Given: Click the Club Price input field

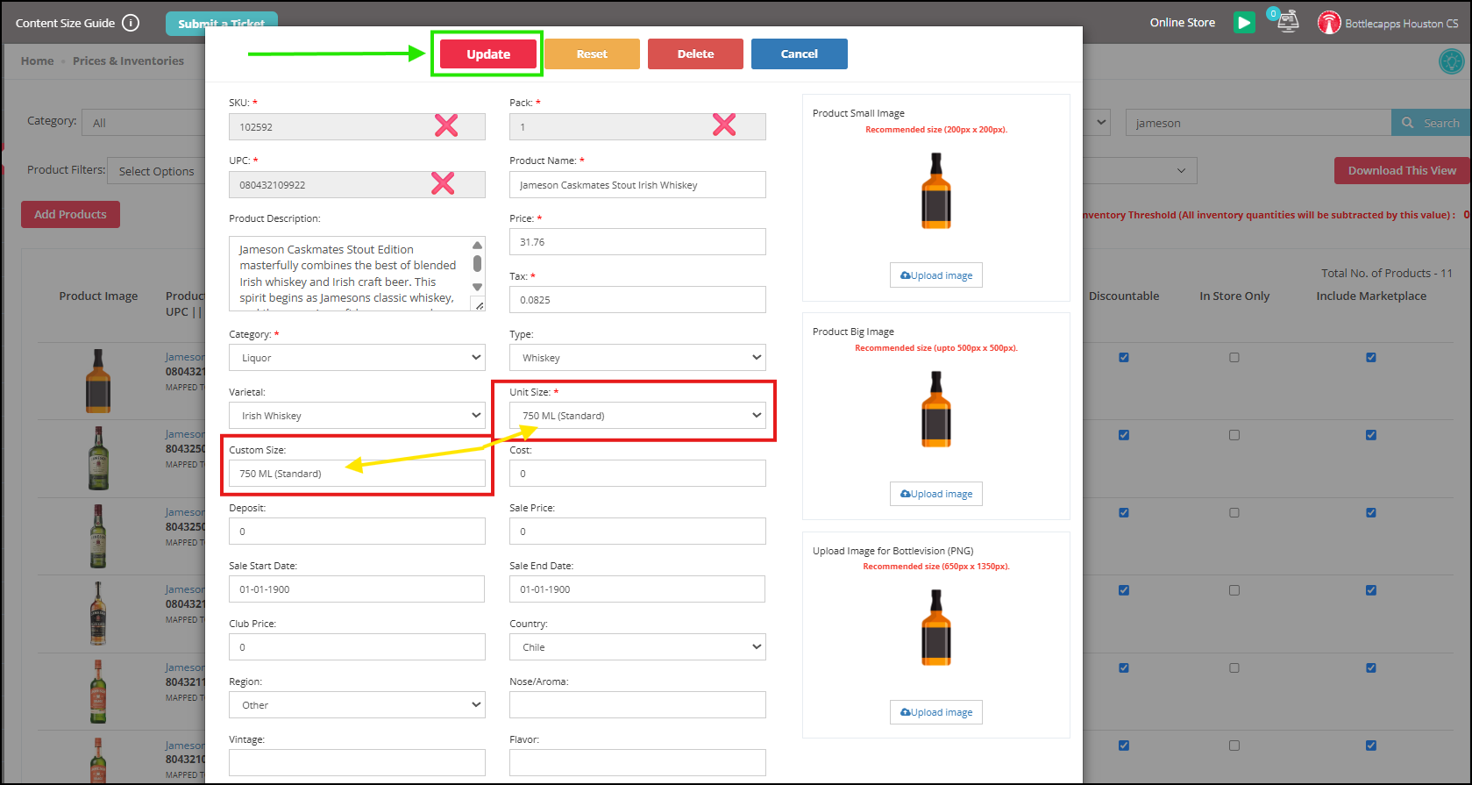Looking at the screenshot, I should coord(357,647).
